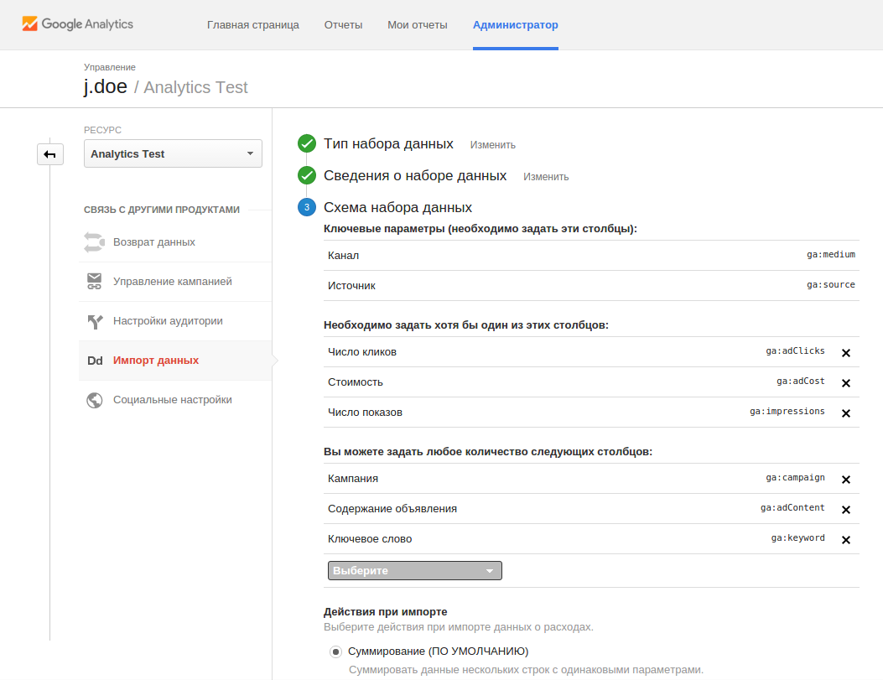Remove the ga:adClicks column with X
Viewport: 883px width, 680px height.
(x=845, y=353)
